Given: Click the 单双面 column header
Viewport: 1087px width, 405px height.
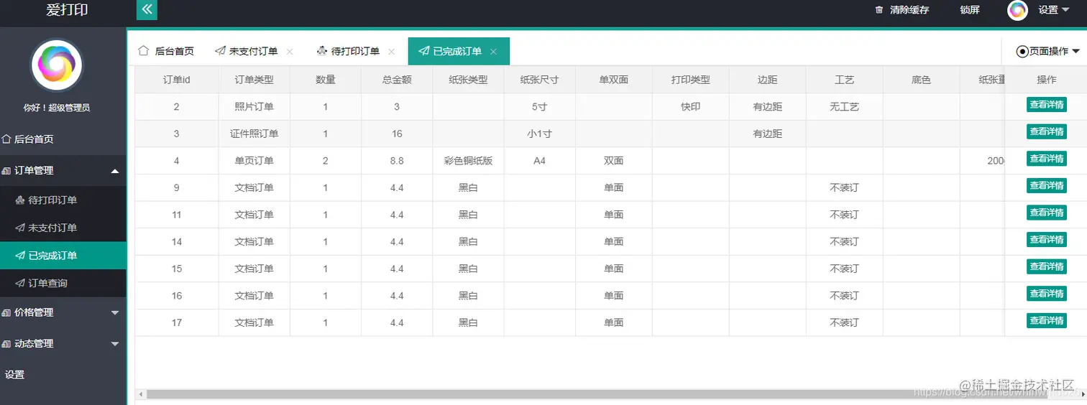Looking at the screenshot, I should tap(613, 80).
